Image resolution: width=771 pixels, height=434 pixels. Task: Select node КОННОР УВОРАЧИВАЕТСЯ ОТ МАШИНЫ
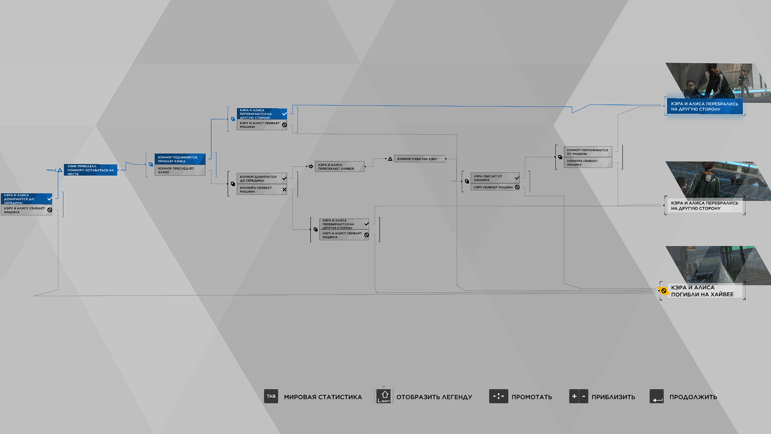(x=588, y=152)
